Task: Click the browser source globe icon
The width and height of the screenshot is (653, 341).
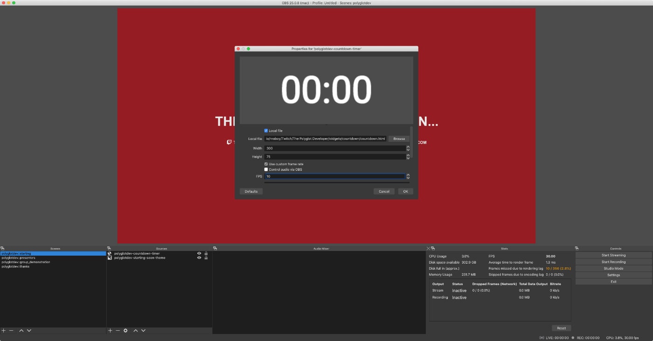Action: (110, 253)
